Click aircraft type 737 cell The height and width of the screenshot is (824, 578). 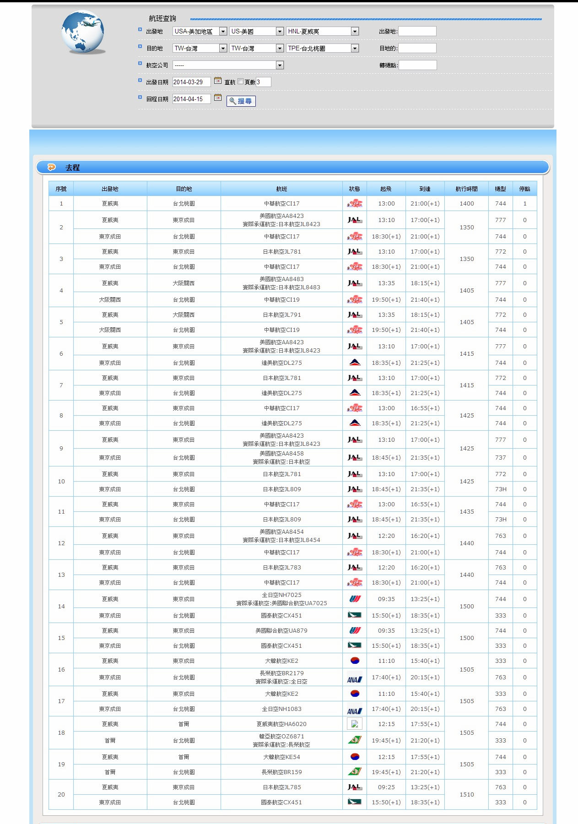501,458
